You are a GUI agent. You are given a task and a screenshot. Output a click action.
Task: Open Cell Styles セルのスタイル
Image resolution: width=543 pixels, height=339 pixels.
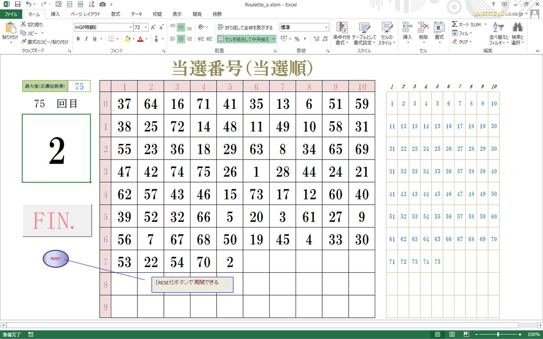(386, 33)
